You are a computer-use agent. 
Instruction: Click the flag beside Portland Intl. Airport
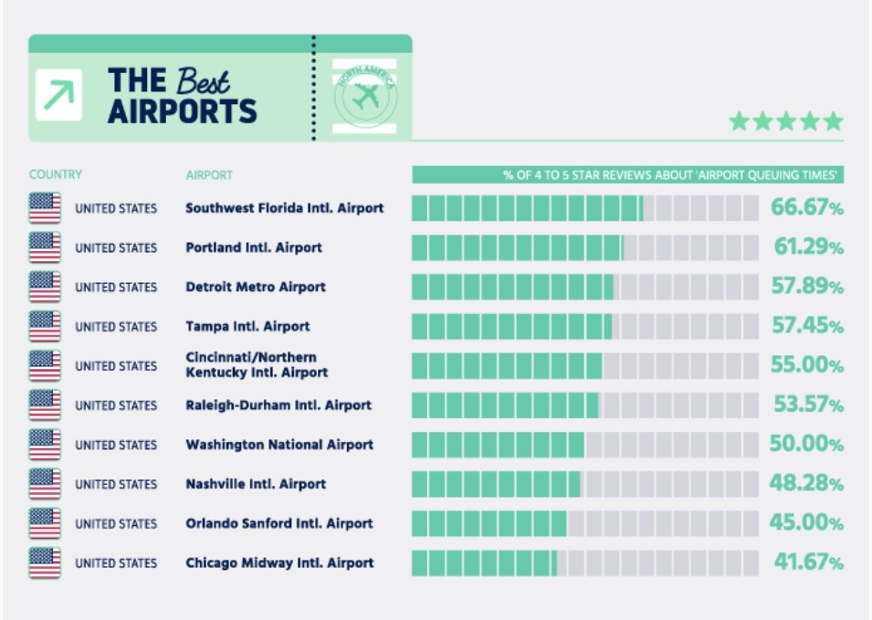[x=45, y=247]
